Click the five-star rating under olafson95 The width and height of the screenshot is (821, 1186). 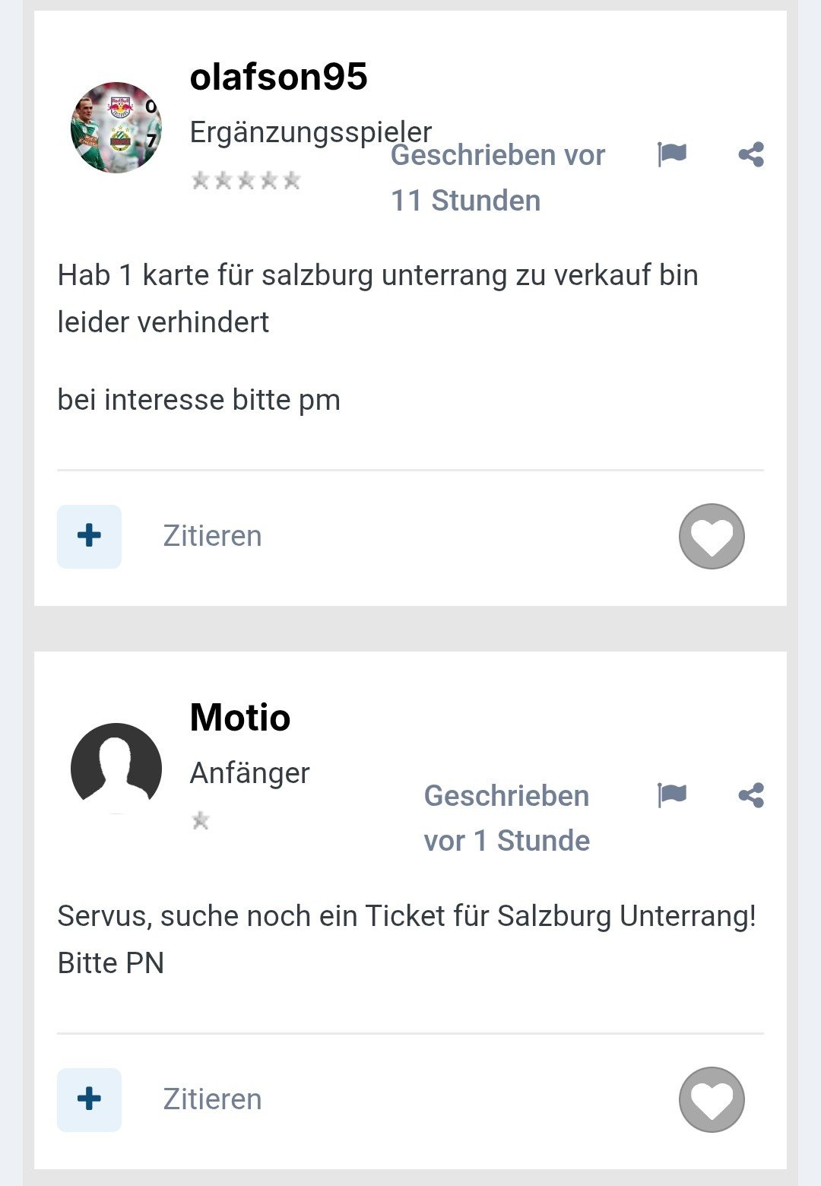click(x=246, y=180)
